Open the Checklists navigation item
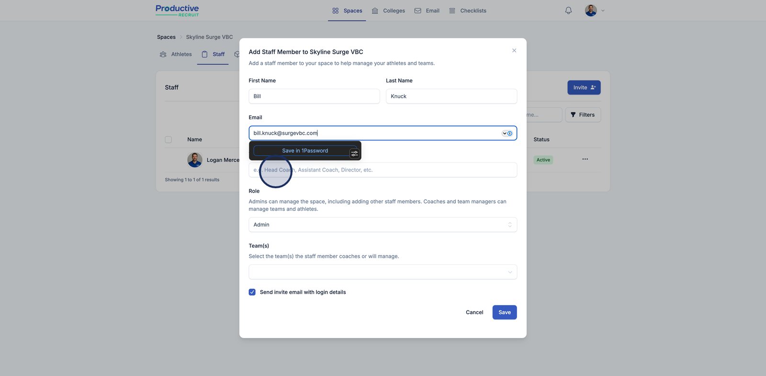The image size is (766, 376). coord(468,11)
